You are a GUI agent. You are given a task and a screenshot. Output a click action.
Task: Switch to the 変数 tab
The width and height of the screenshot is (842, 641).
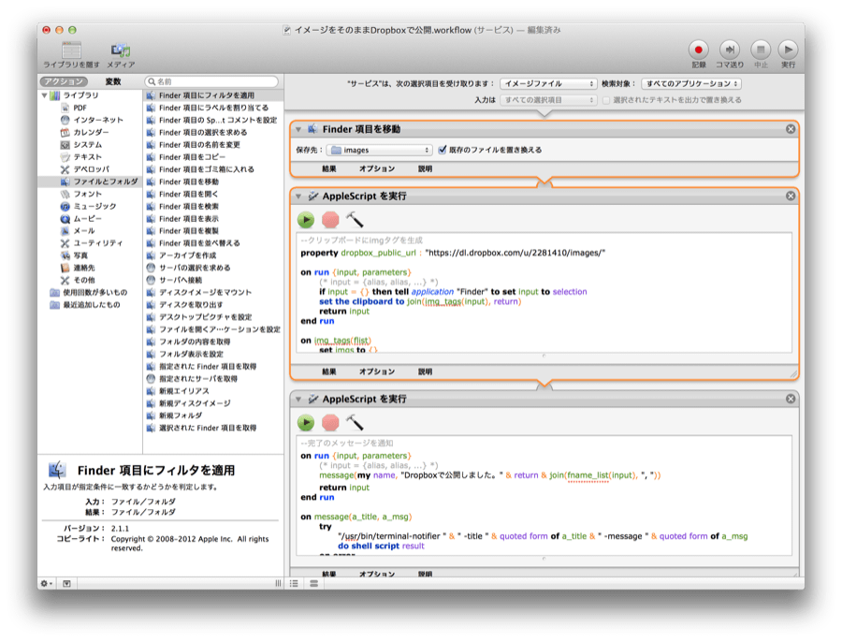click(113, 81)
